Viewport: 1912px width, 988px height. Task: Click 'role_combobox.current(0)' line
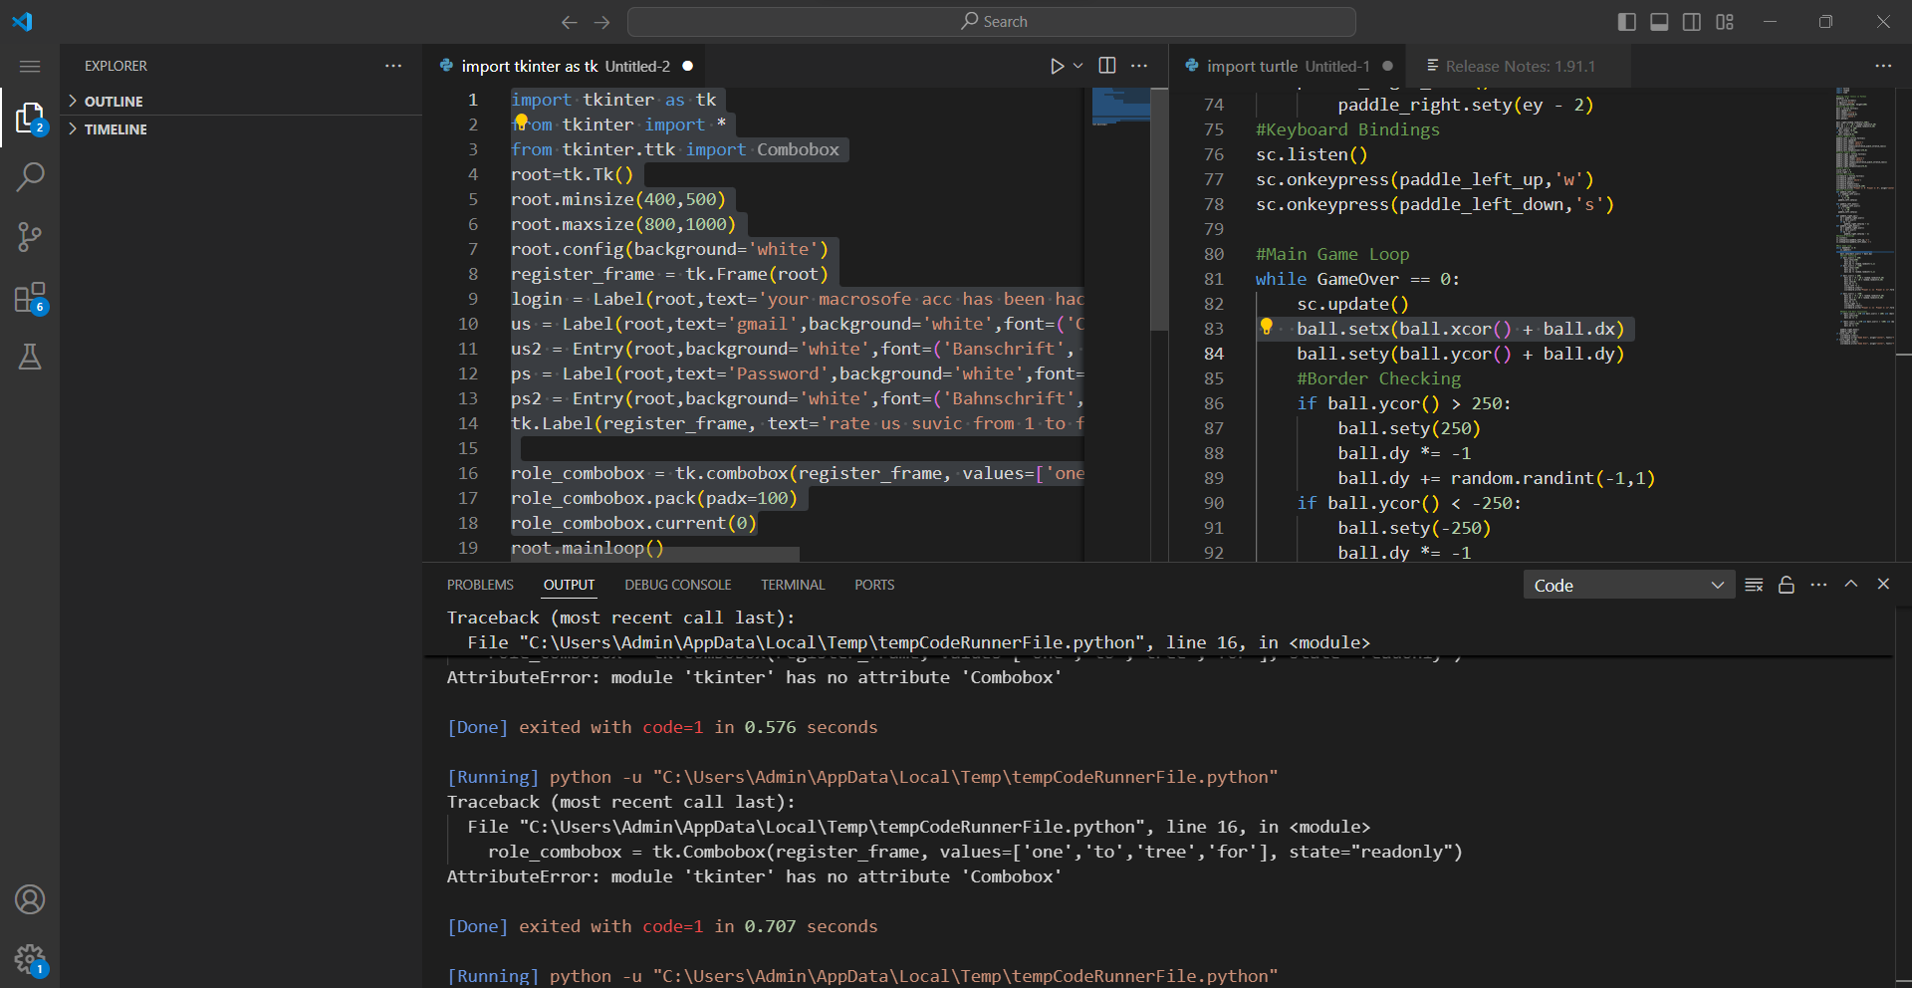point(633,523)
